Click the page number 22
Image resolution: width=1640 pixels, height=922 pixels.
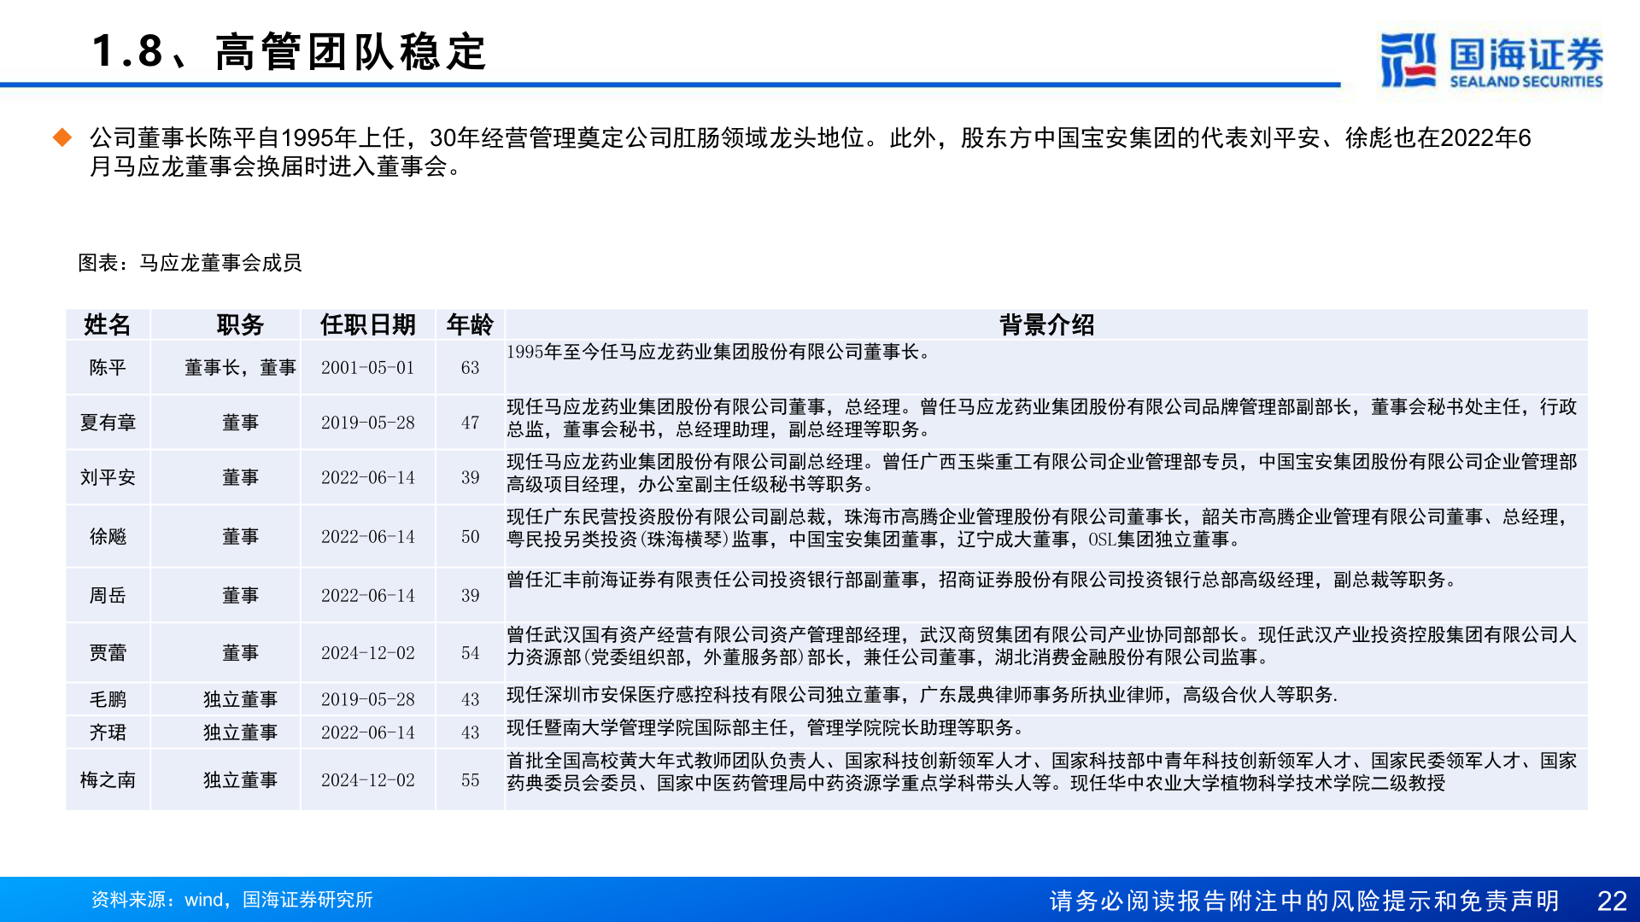click(x=1611, y=901)
